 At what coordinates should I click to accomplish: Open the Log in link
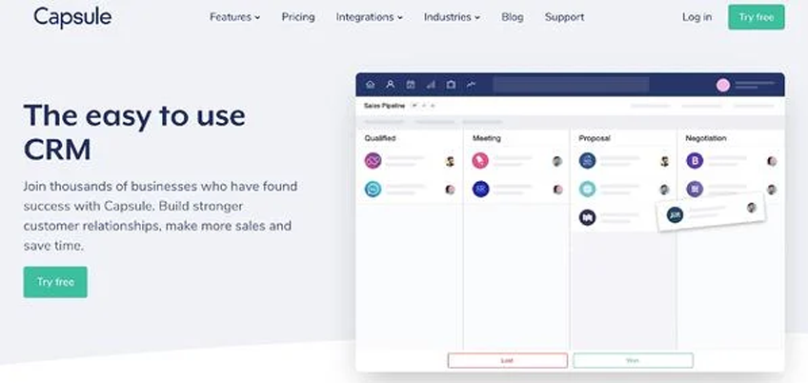[x=697, y=17]
